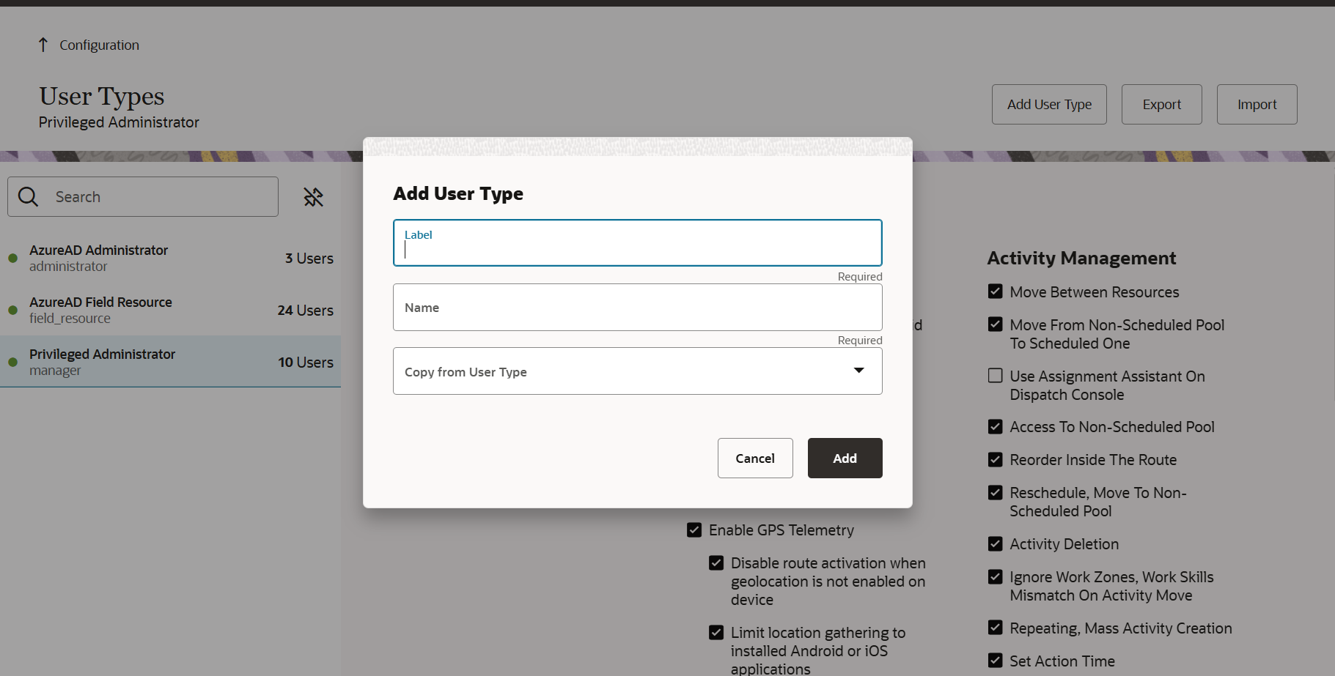The height and width of the screenshot is (676, 1335).
Task: Toggle Set Action Time checkbox
Action: pyautogui.click(x=995, y=661)
